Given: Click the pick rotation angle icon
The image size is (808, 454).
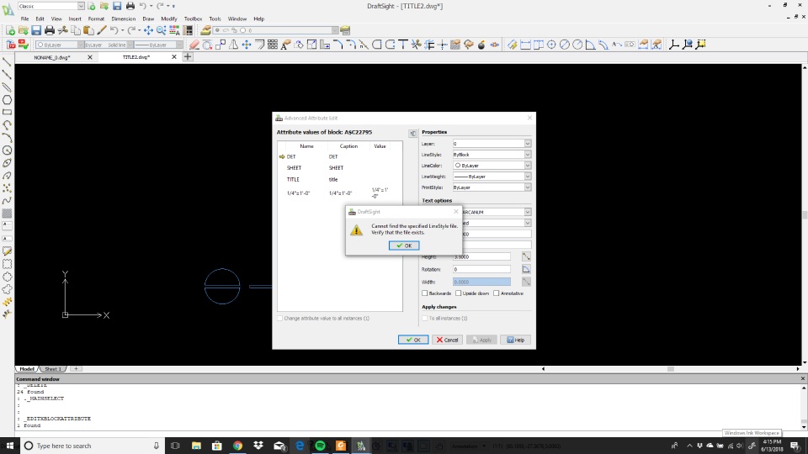Looking at the screenshot, I should [x=526, y=269].
